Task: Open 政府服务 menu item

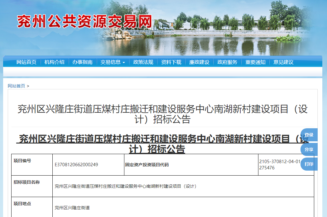Action: point(227,62)
